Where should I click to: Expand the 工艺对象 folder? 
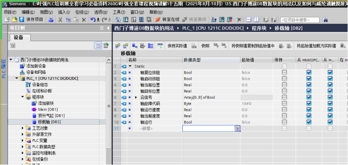[x=23, y=128]
